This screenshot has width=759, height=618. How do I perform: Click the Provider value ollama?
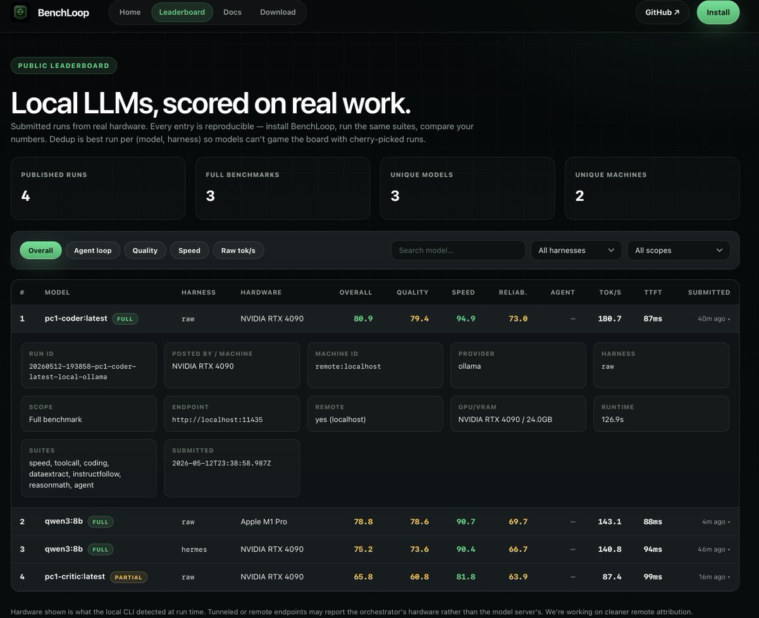469,366
